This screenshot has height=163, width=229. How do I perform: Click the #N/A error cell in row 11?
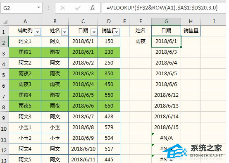coord(166,138)
